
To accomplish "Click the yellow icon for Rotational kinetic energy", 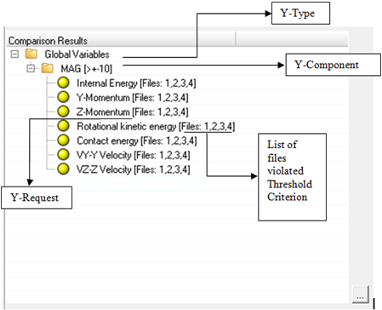I will coord(63,126).
